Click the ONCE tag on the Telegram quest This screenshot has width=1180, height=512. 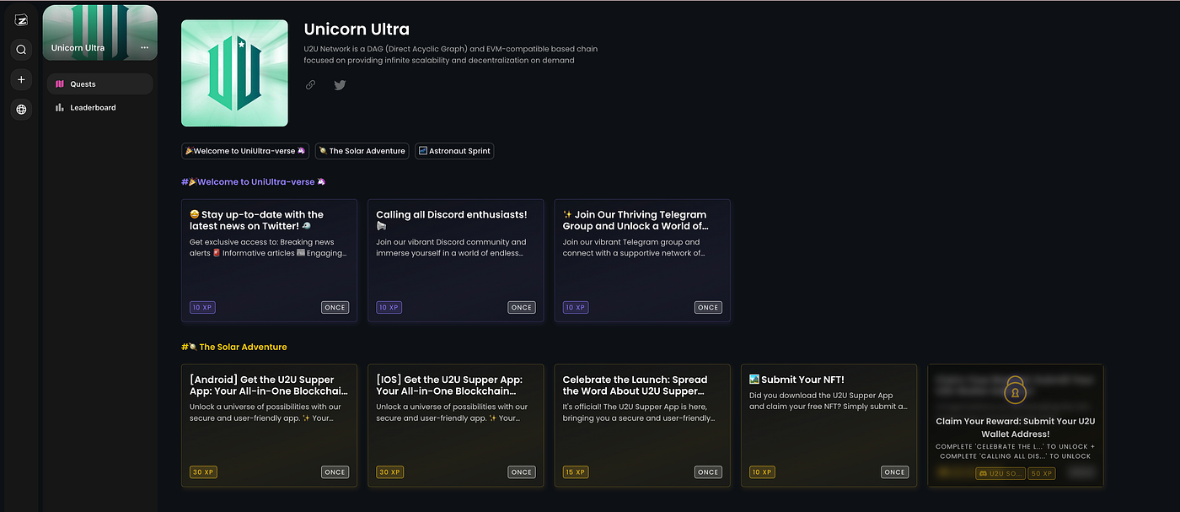(x=708, y=308)
